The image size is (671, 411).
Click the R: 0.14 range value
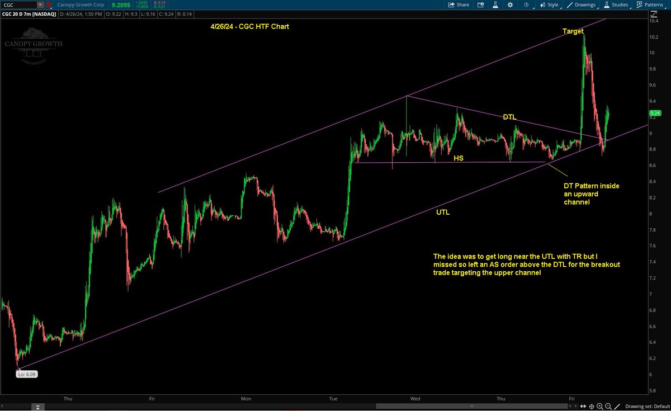point(184,14)
